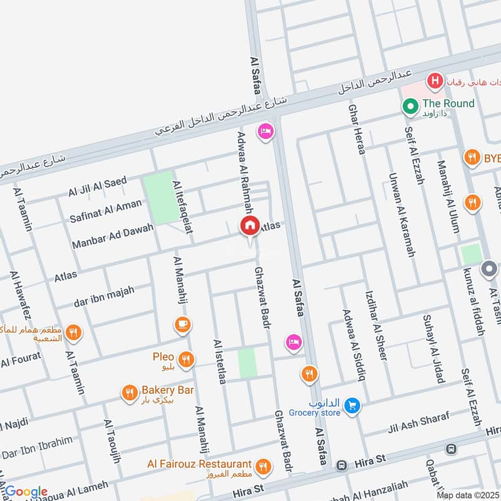This screenshot has height=501, width=501.
Task: Open the gray location pin near kunuz al fiddah
Action: pyautogui.click(x=489, y=269)
